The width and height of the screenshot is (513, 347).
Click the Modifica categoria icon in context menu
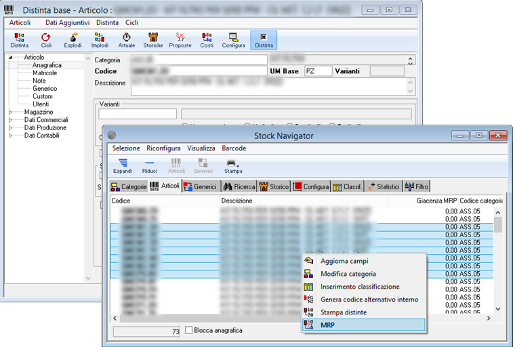pyautogui.click(x=308, y=273)
